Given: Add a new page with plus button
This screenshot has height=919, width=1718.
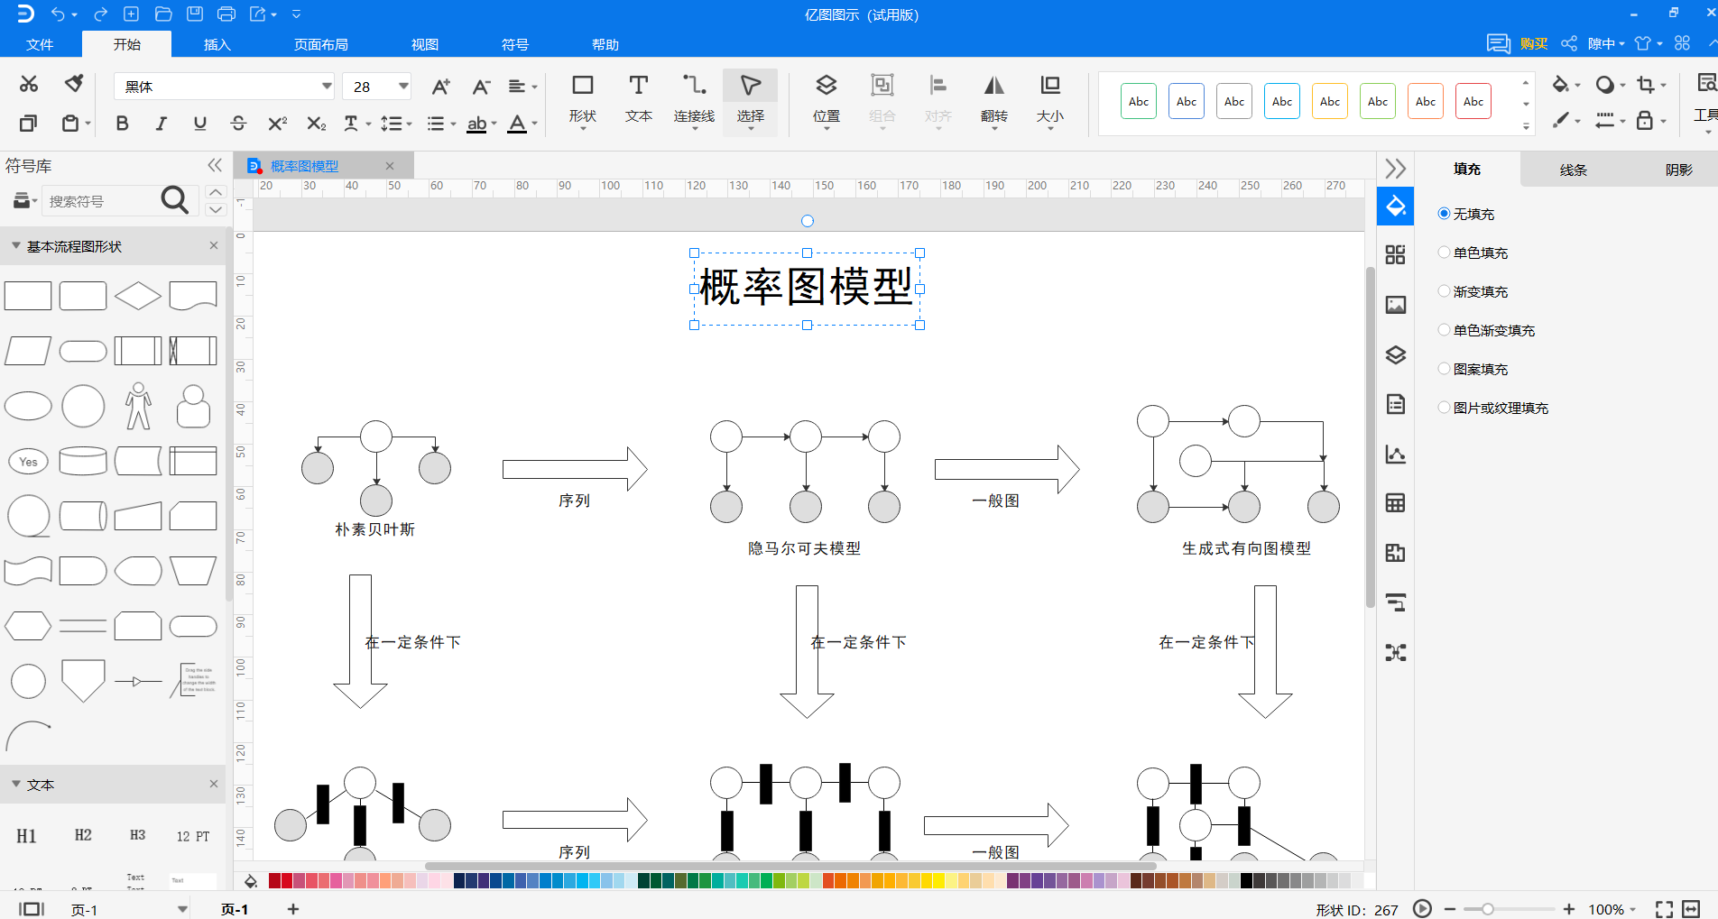Looking at the screenshot, I should [292, 909].
